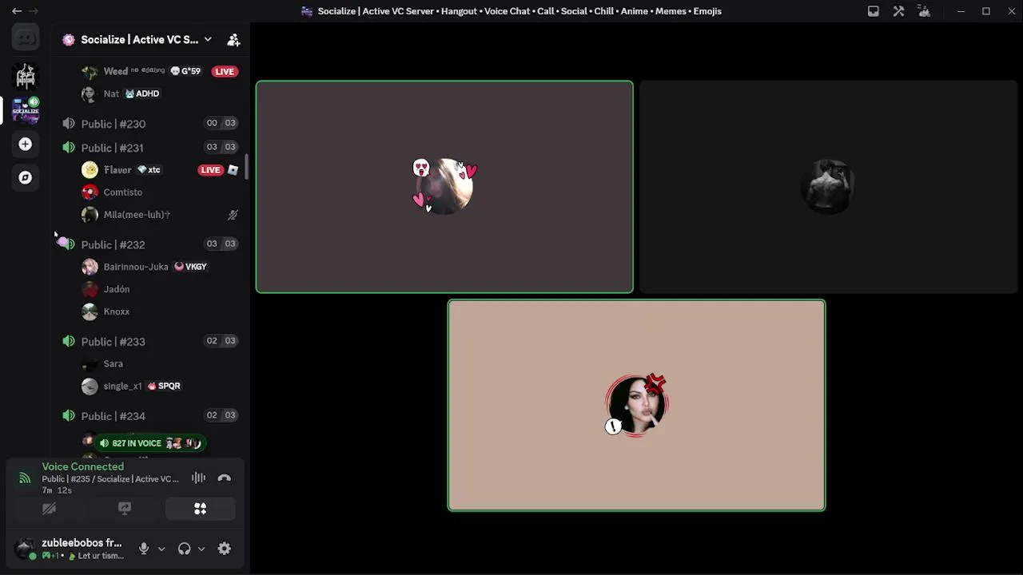Screen dimensions: 1023x575
Task: Join voice channel Public | #232
Action: click(x=150, y=244)
